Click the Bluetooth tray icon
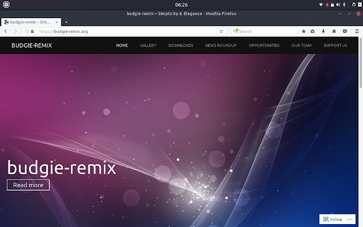The image size is (363, 227). coord(344,5)
